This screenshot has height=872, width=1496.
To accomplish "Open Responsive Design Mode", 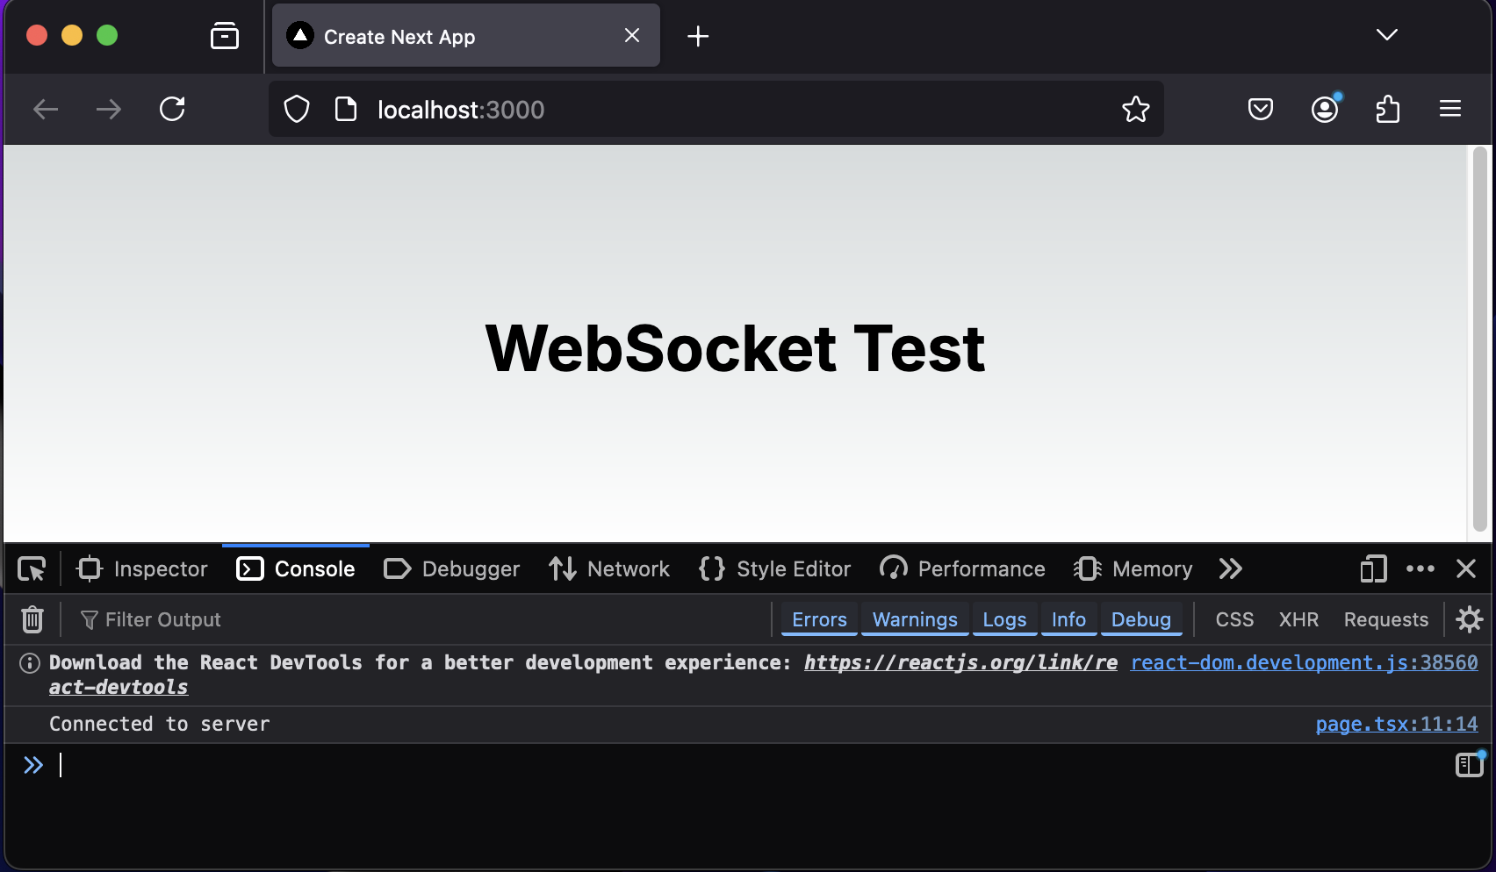I will 1372,568.
